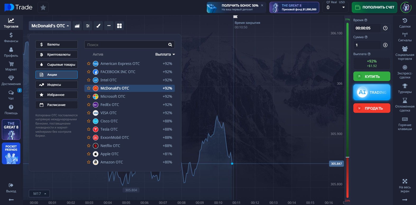The image size is (416, 205).
Task: Toggle favorite star for Tesla OTC
Action: pos(89,129)
